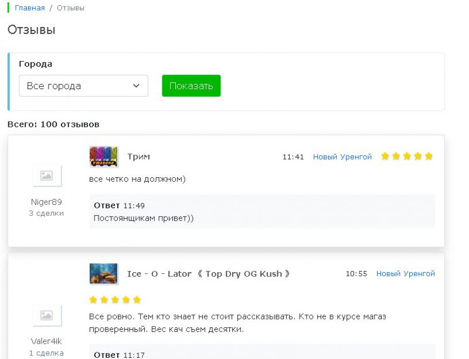This screenshot has height=359, width=469.
Task: Open the Valer4ik user profile name
Action: [46, 341]
